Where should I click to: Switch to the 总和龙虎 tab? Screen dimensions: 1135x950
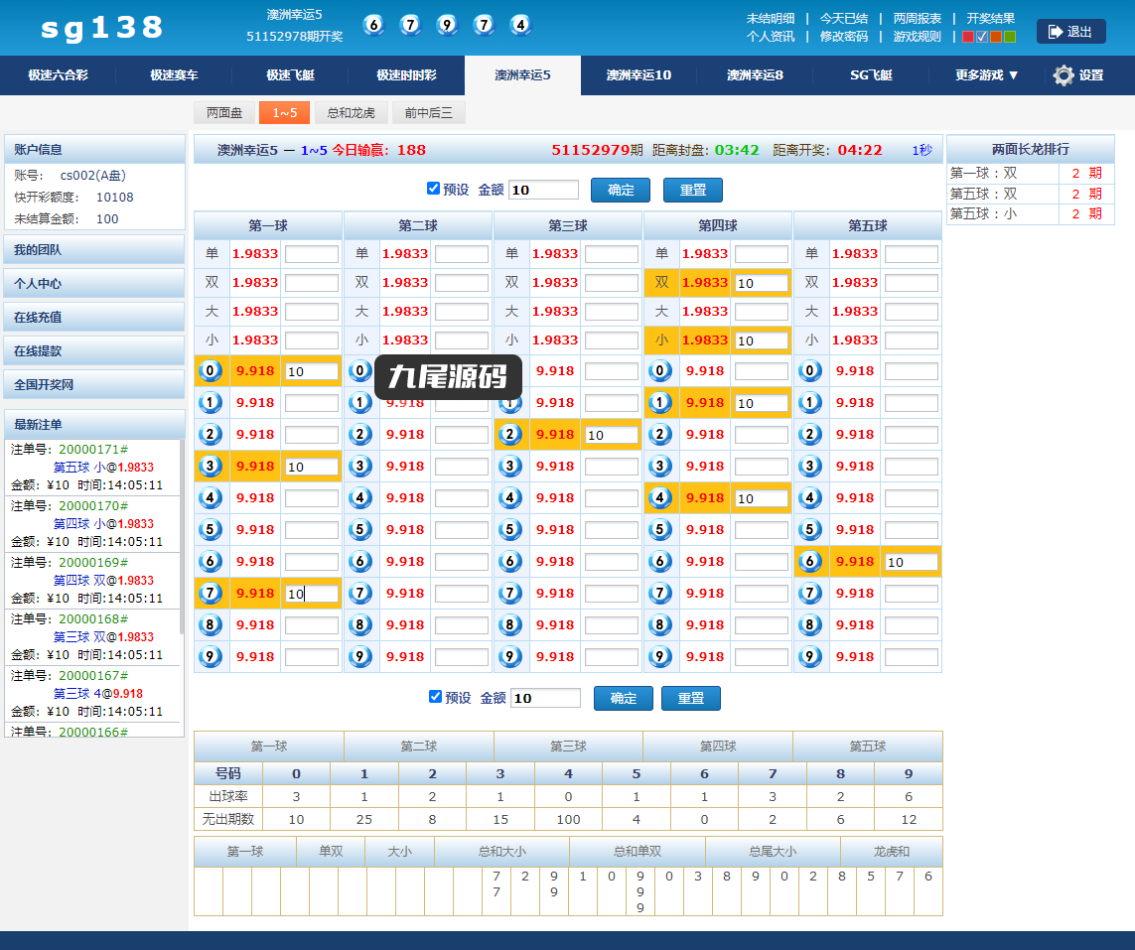352,113
